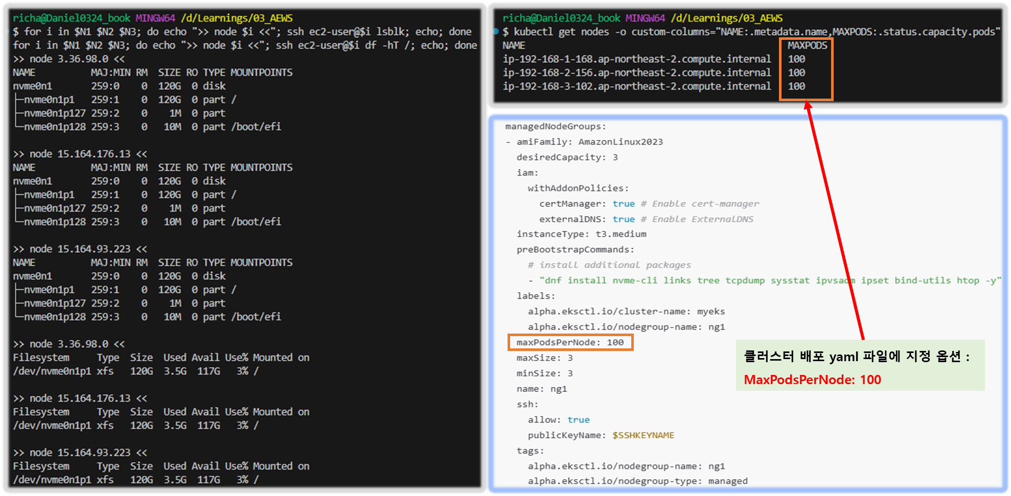
Task: Select nvme0n1 disk row under node 3.36.98.0
Action: [x=119, y=86]
